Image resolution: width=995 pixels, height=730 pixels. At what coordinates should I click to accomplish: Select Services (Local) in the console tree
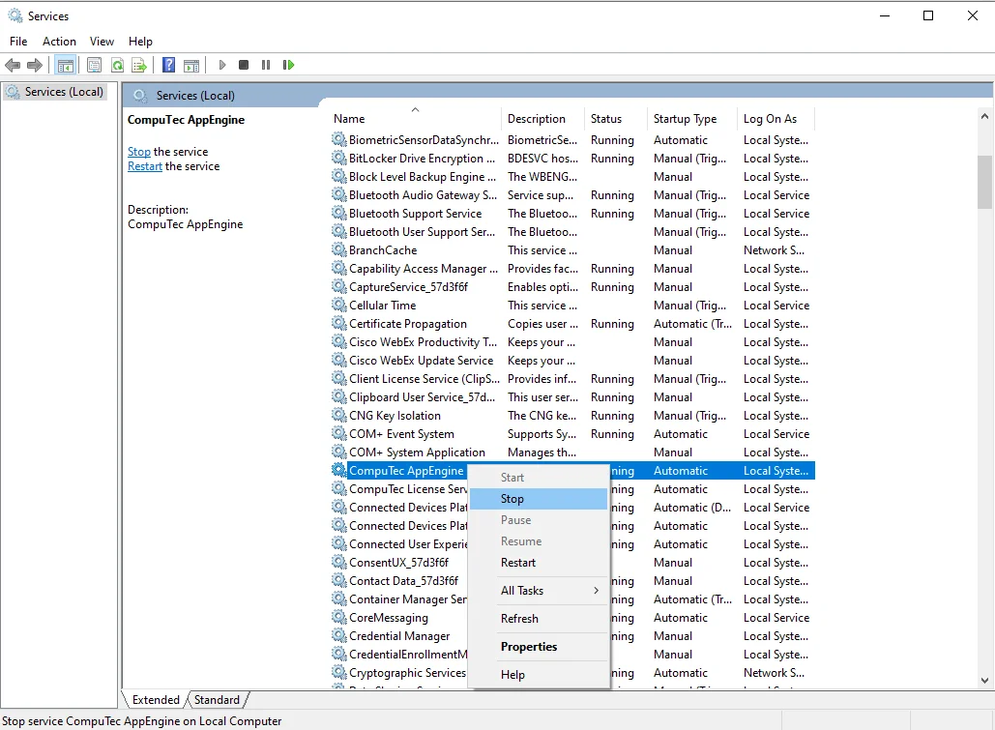click(63, 92)
